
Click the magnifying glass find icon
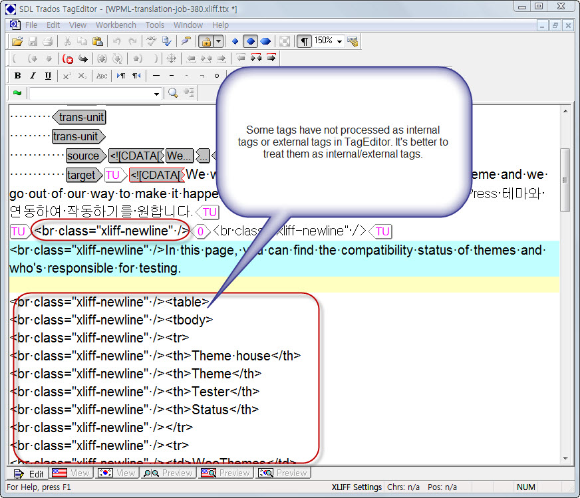173,92
